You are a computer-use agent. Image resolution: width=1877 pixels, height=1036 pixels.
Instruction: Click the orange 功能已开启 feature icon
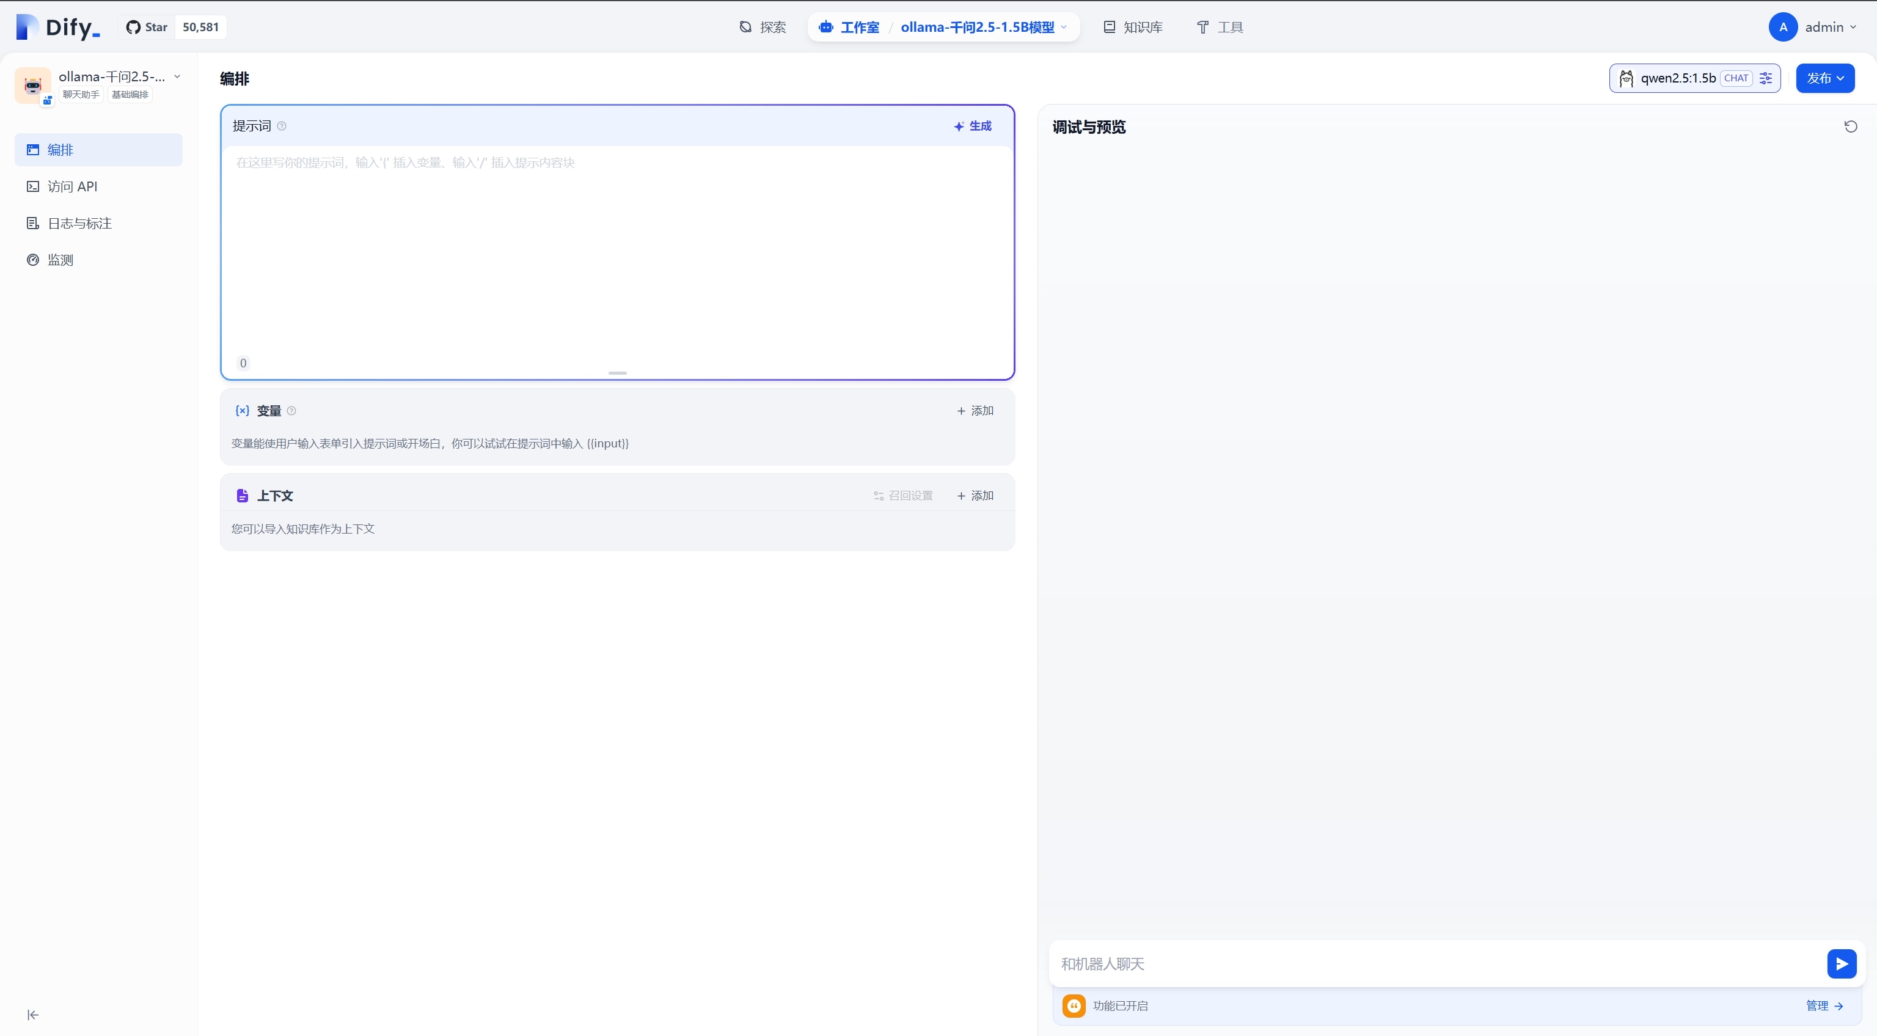(1074, 1006)
